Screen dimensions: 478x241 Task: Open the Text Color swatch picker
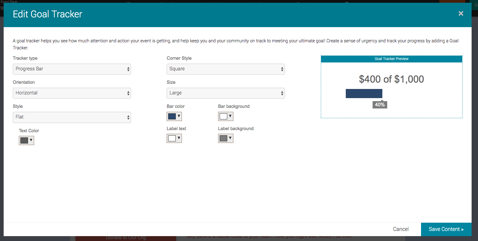[x=27, y=140]
